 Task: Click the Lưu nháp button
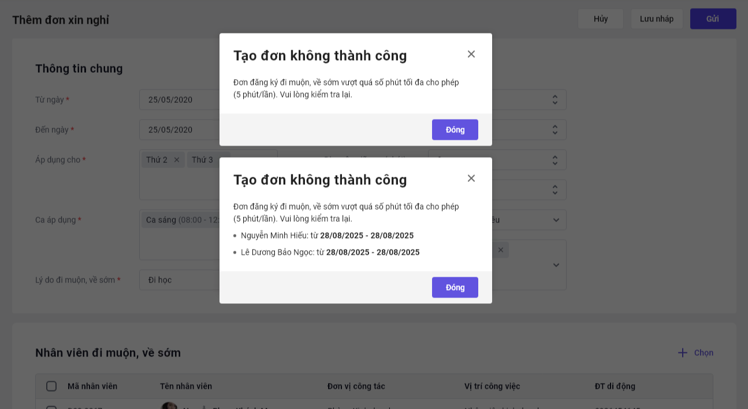[x=657, y=18]
